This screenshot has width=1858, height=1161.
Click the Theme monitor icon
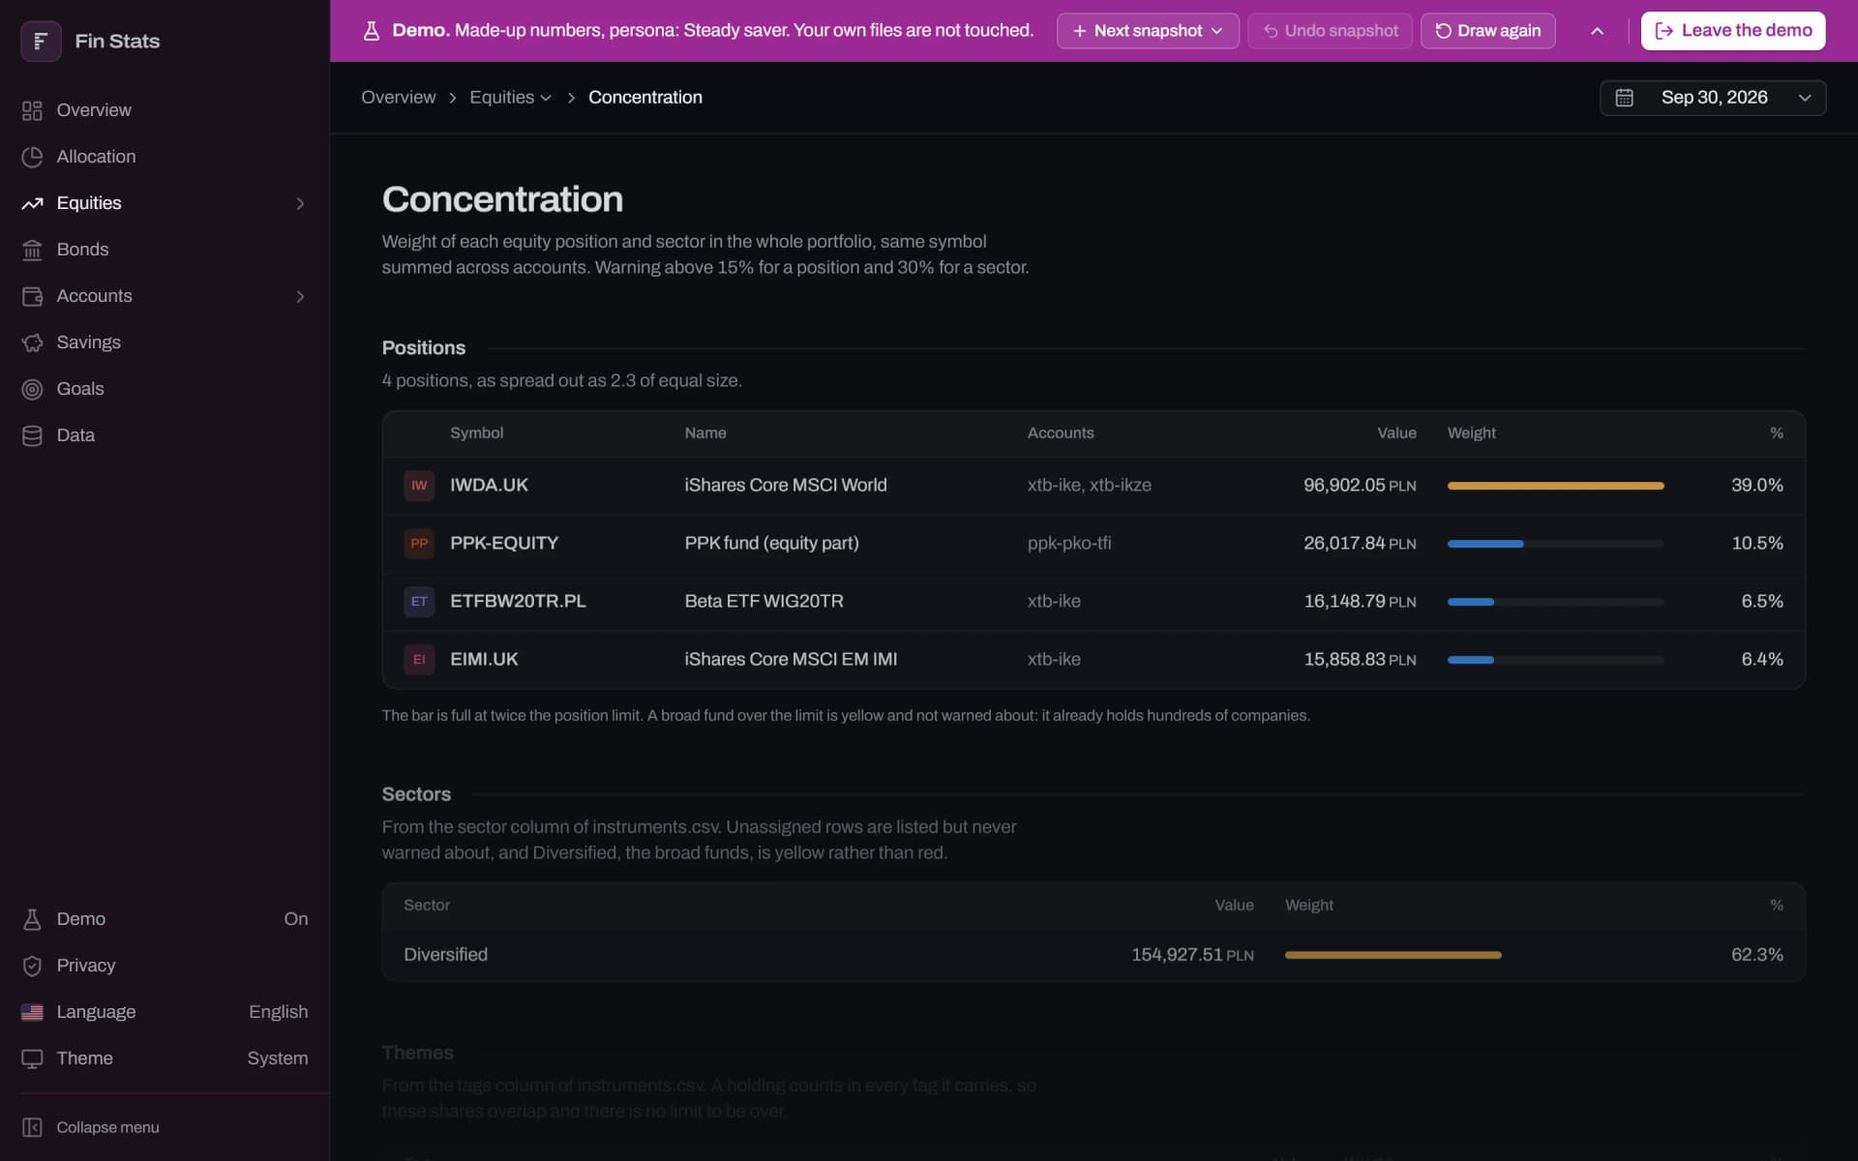click(32, 1058)
